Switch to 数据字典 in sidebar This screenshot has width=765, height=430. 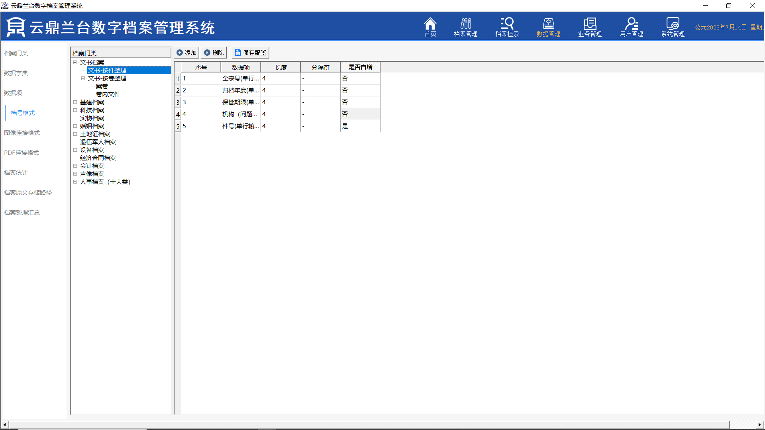tap(16, 73)
